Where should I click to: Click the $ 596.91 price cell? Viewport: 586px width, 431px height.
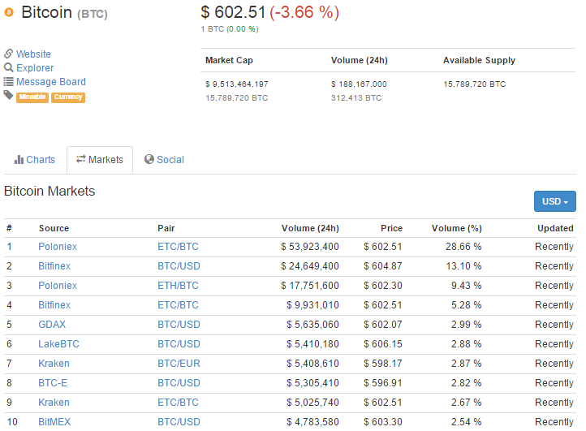coord(383,383)
